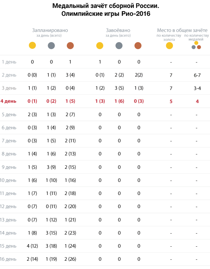The width and height of the screenshot is (210, 269).
Task: Click the gold medal circle under Запланировано
Action: point(32,45)
